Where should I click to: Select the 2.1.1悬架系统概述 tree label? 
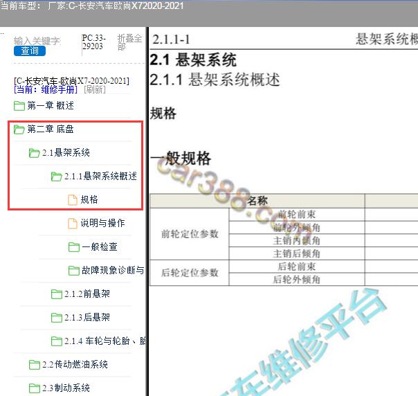[100, 177]
